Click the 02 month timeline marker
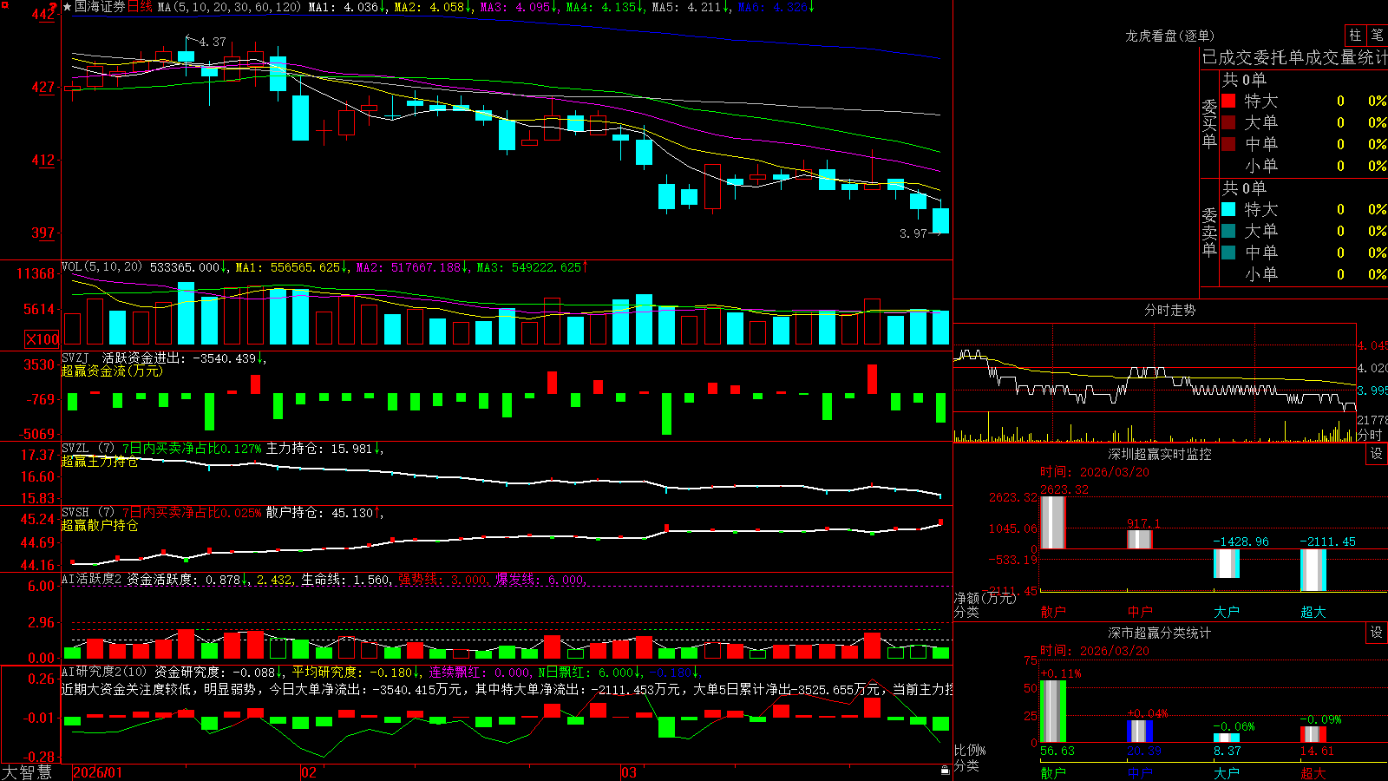 pyautogui.click(x=308, y=772)
